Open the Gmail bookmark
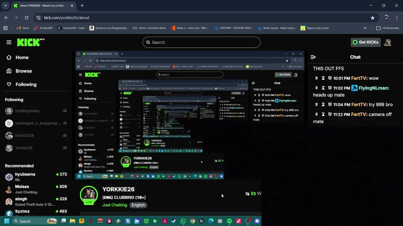The width and height of the screenshot is (403, 226). tap(22, 28)
